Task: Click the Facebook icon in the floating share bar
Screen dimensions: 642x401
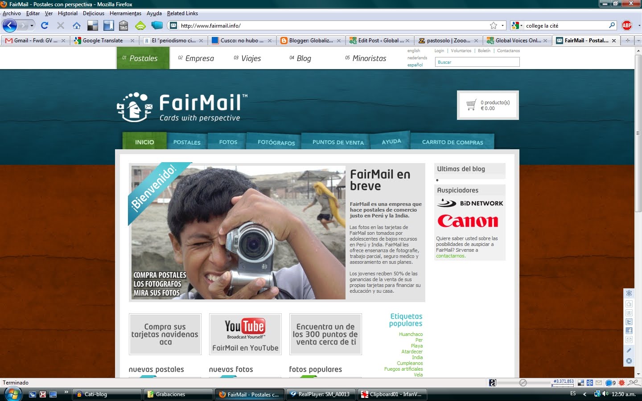Action: (629, 331)
